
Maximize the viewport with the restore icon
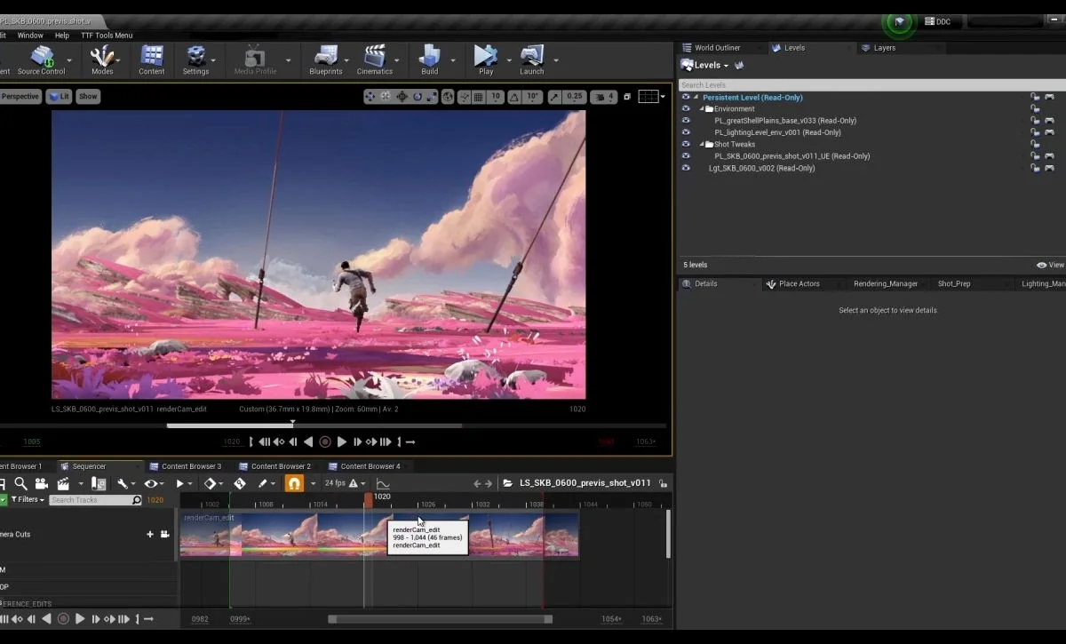coord(627,96)
